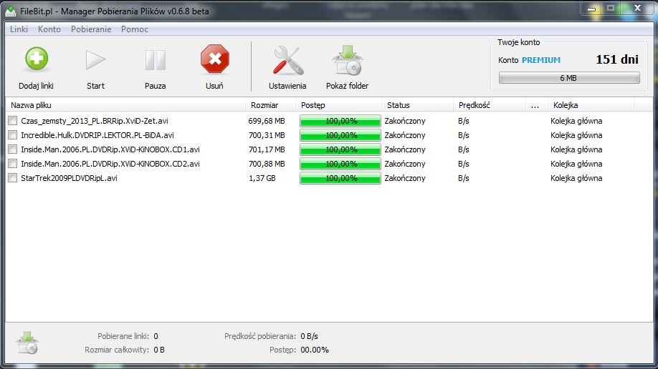Select file name Incredible.Hulk.DVDRIP.LEKTOR.PL-BiDA.avi
Screen dimensions: 658x369
point(97,135)
